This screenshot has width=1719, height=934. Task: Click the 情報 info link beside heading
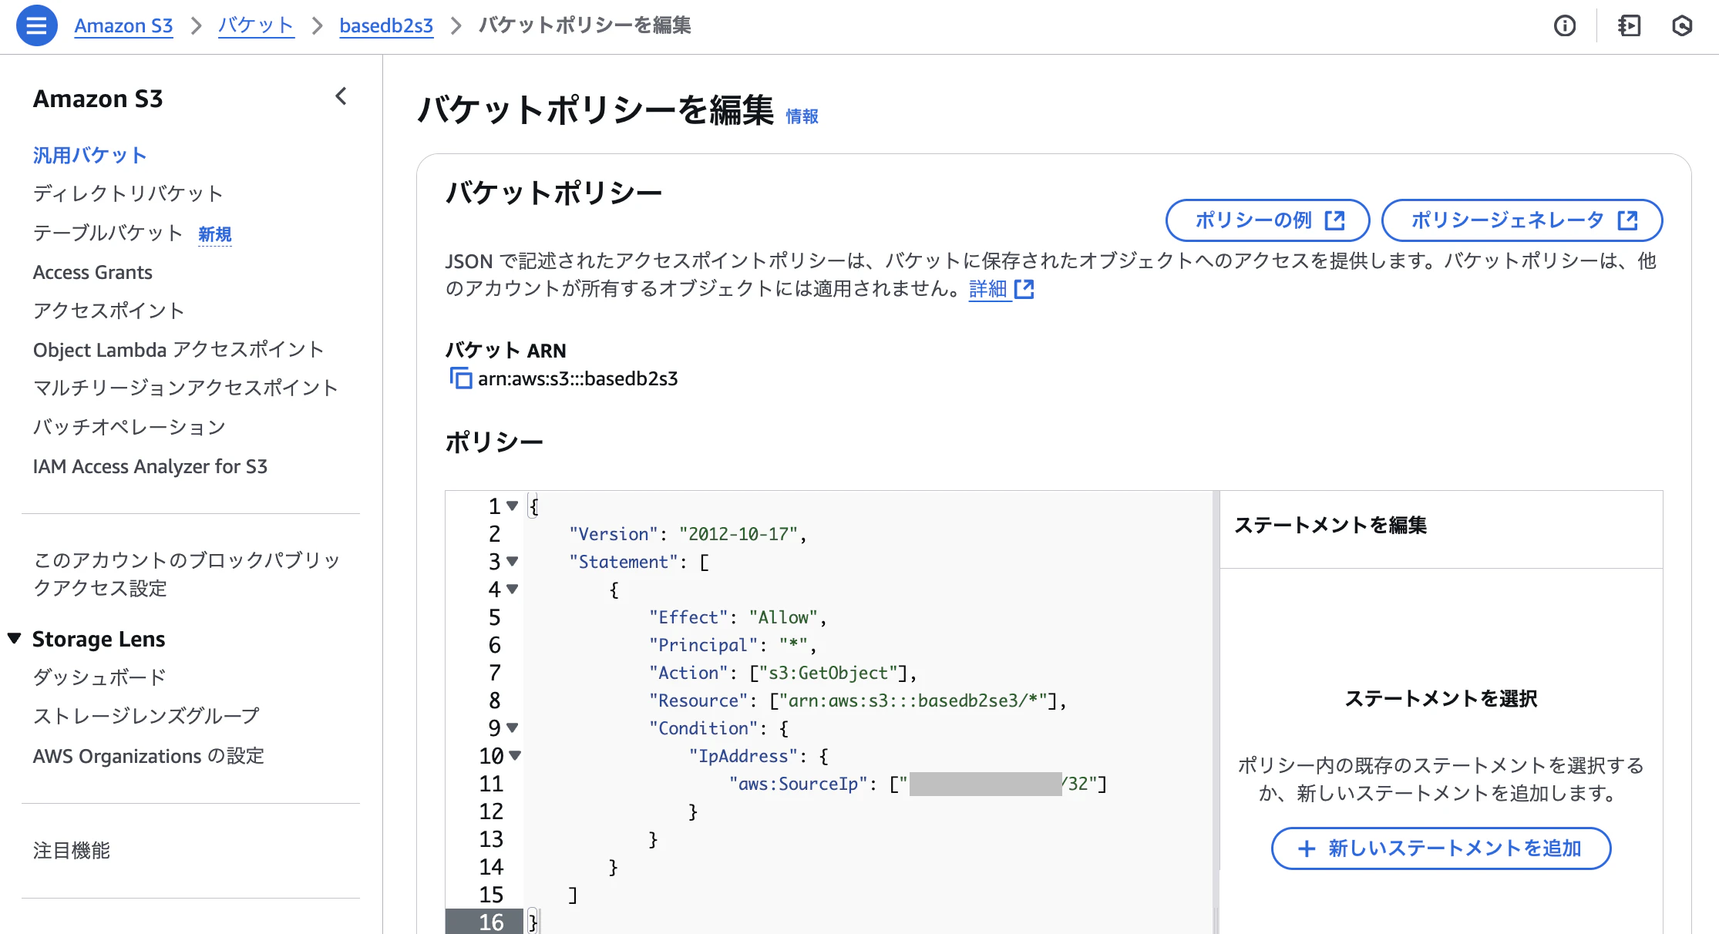click(802, 116)
